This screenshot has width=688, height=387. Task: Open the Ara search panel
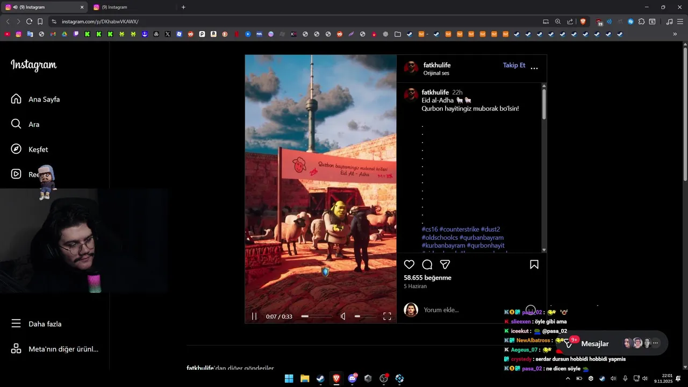pos(25,124)
